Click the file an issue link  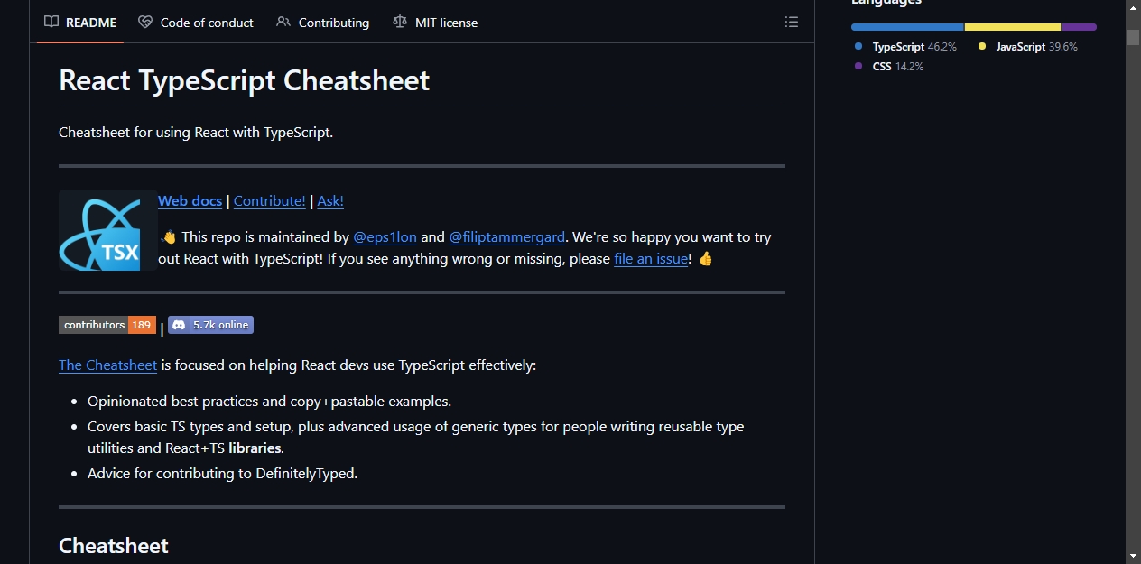pos(651,259)
